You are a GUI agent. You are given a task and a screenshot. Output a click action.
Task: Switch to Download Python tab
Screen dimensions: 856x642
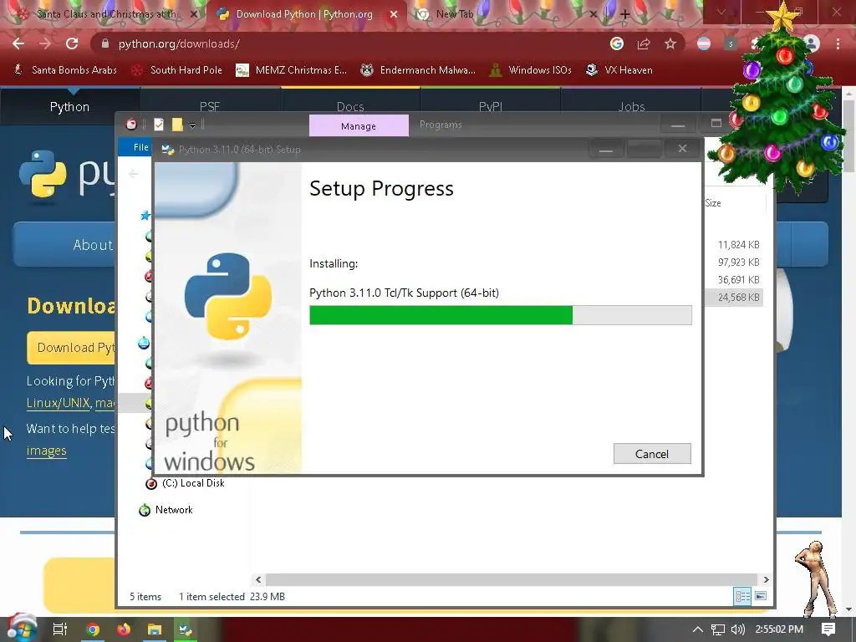(x=306, y=15)
